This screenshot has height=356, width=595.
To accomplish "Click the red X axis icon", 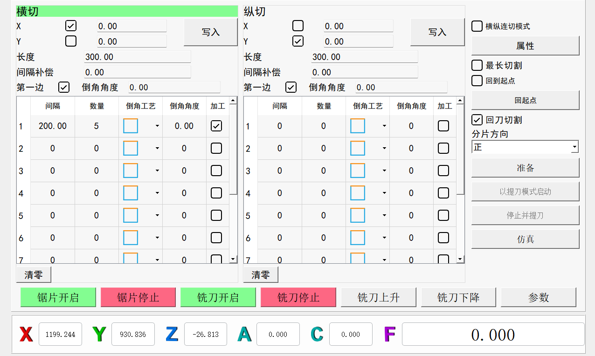I will [x=26, y=334].
